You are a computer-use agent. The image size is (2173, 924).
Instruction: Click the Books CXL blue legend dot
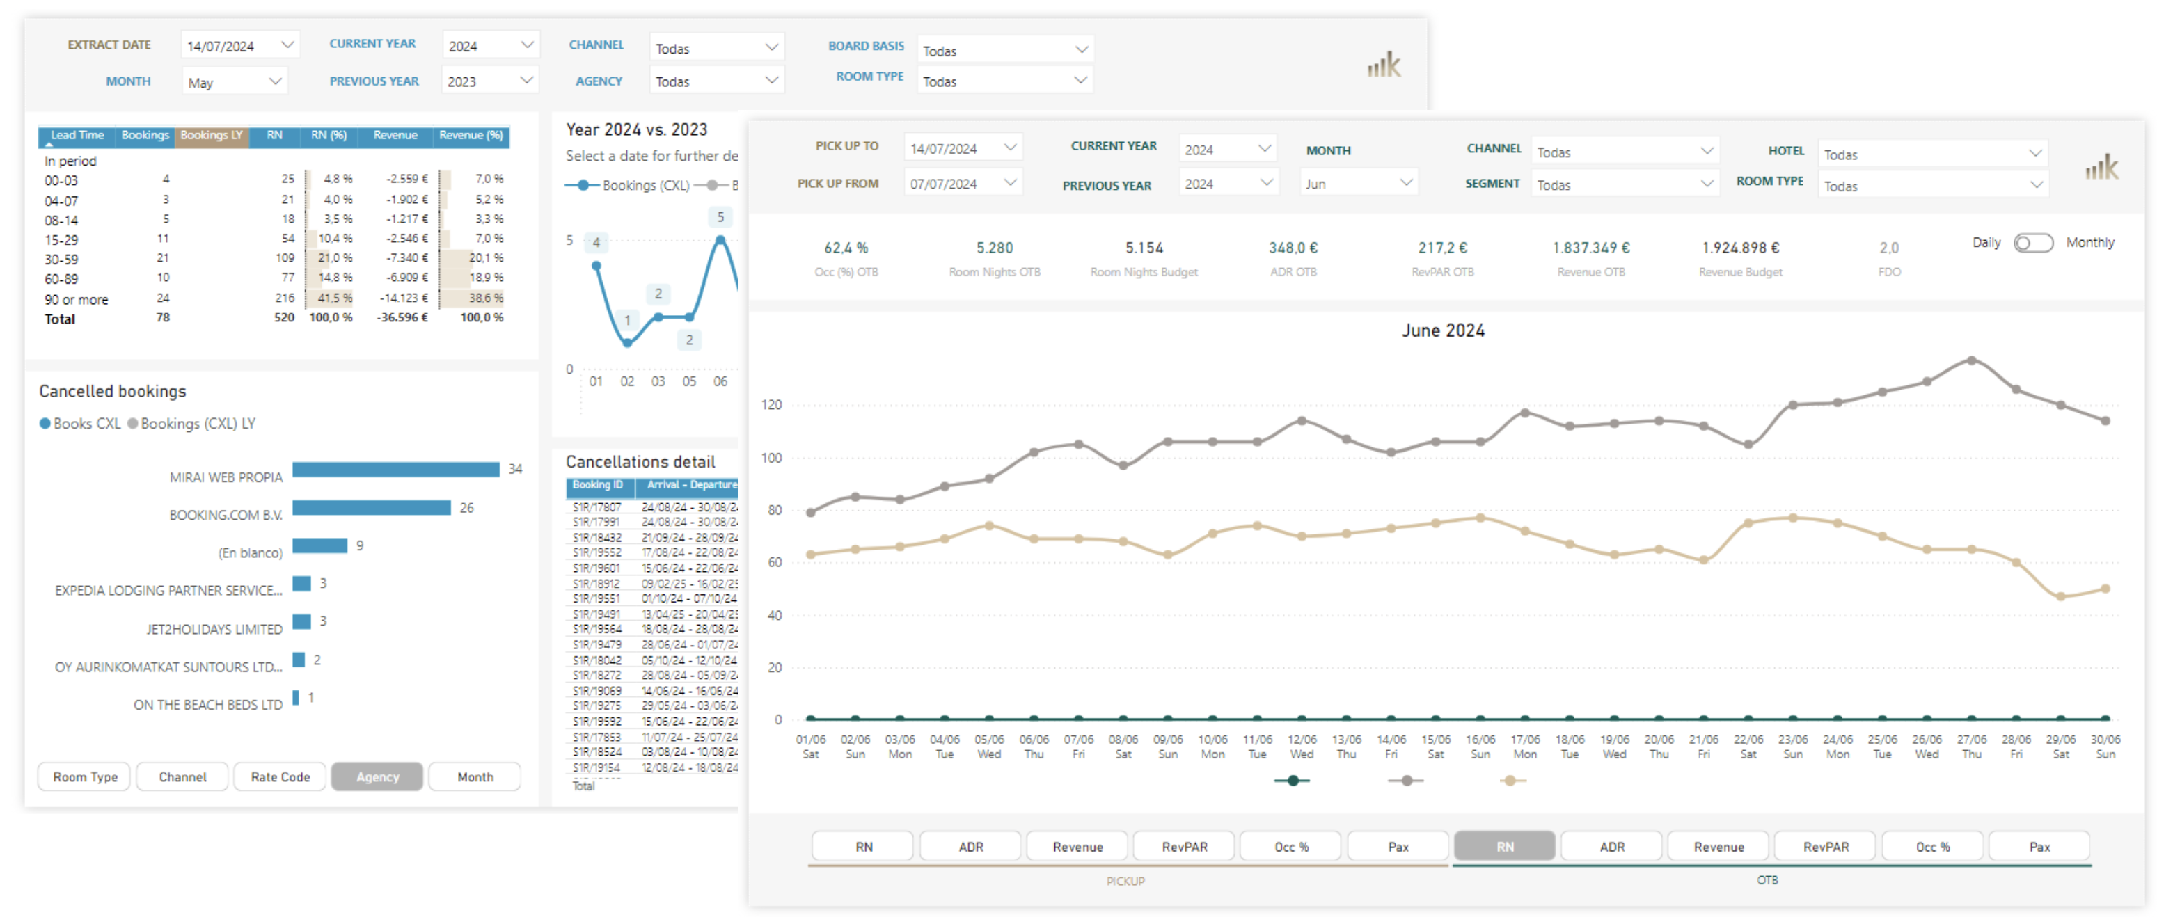pos(45,423)
